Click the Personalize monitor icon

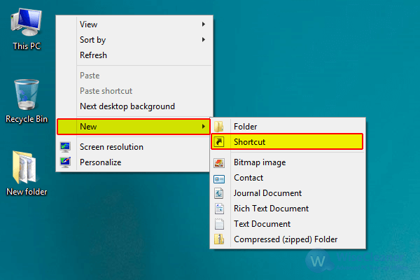65,162
